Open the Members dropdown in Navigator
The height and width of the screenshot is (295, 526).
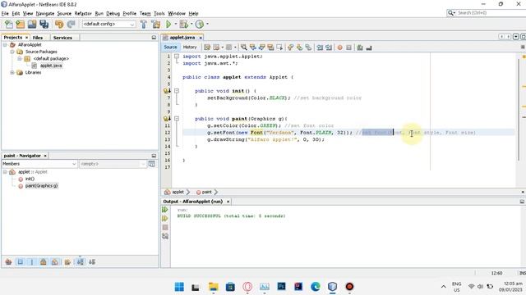tap(39, 164)
